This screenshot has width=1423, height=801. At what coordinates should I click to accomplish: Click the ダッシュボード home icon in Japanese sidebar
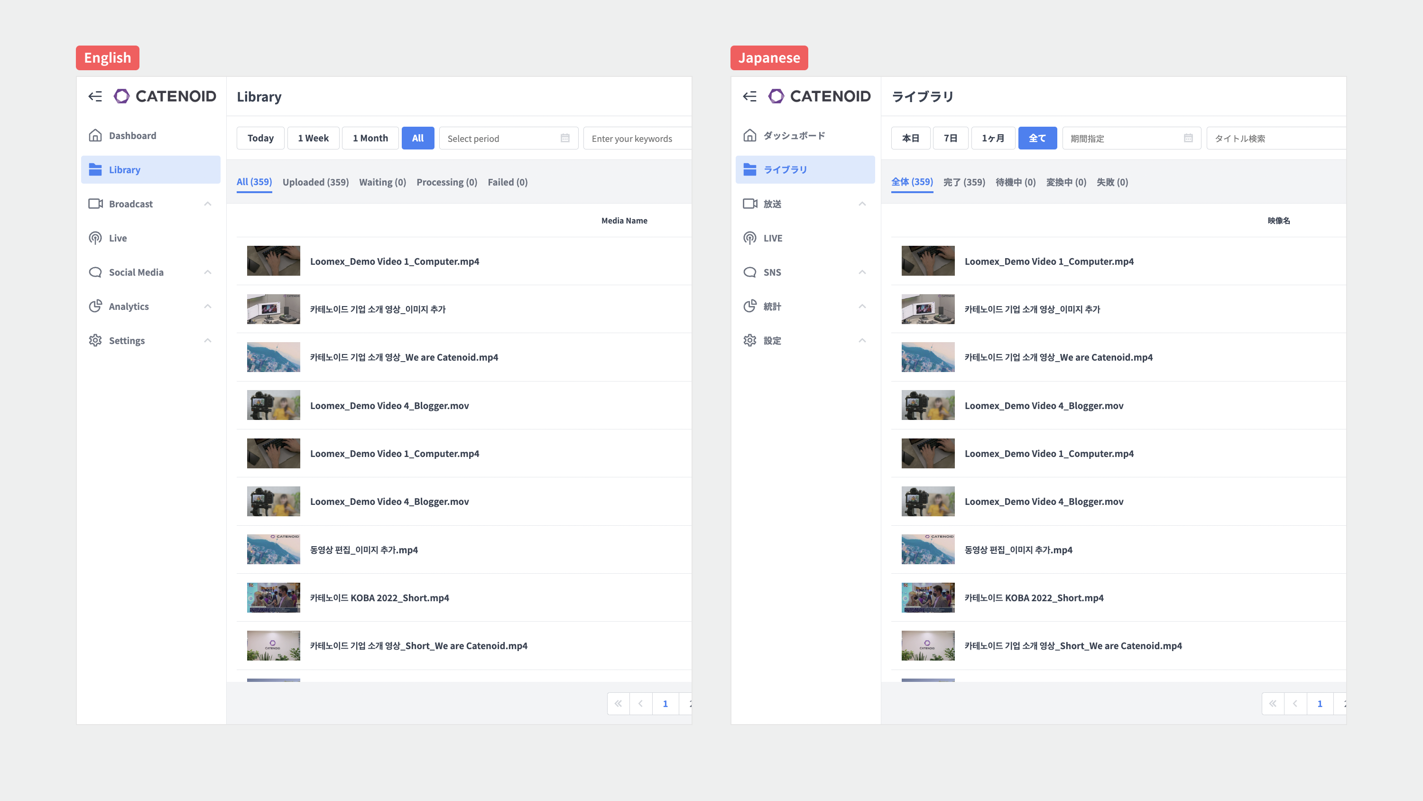(749, 135)
